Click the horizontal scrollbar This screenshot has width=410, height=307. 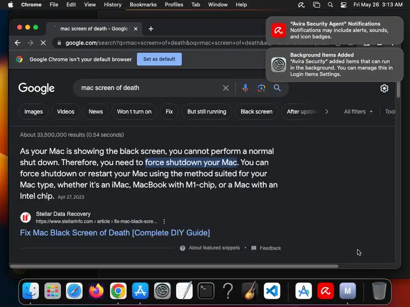(174, 266)
